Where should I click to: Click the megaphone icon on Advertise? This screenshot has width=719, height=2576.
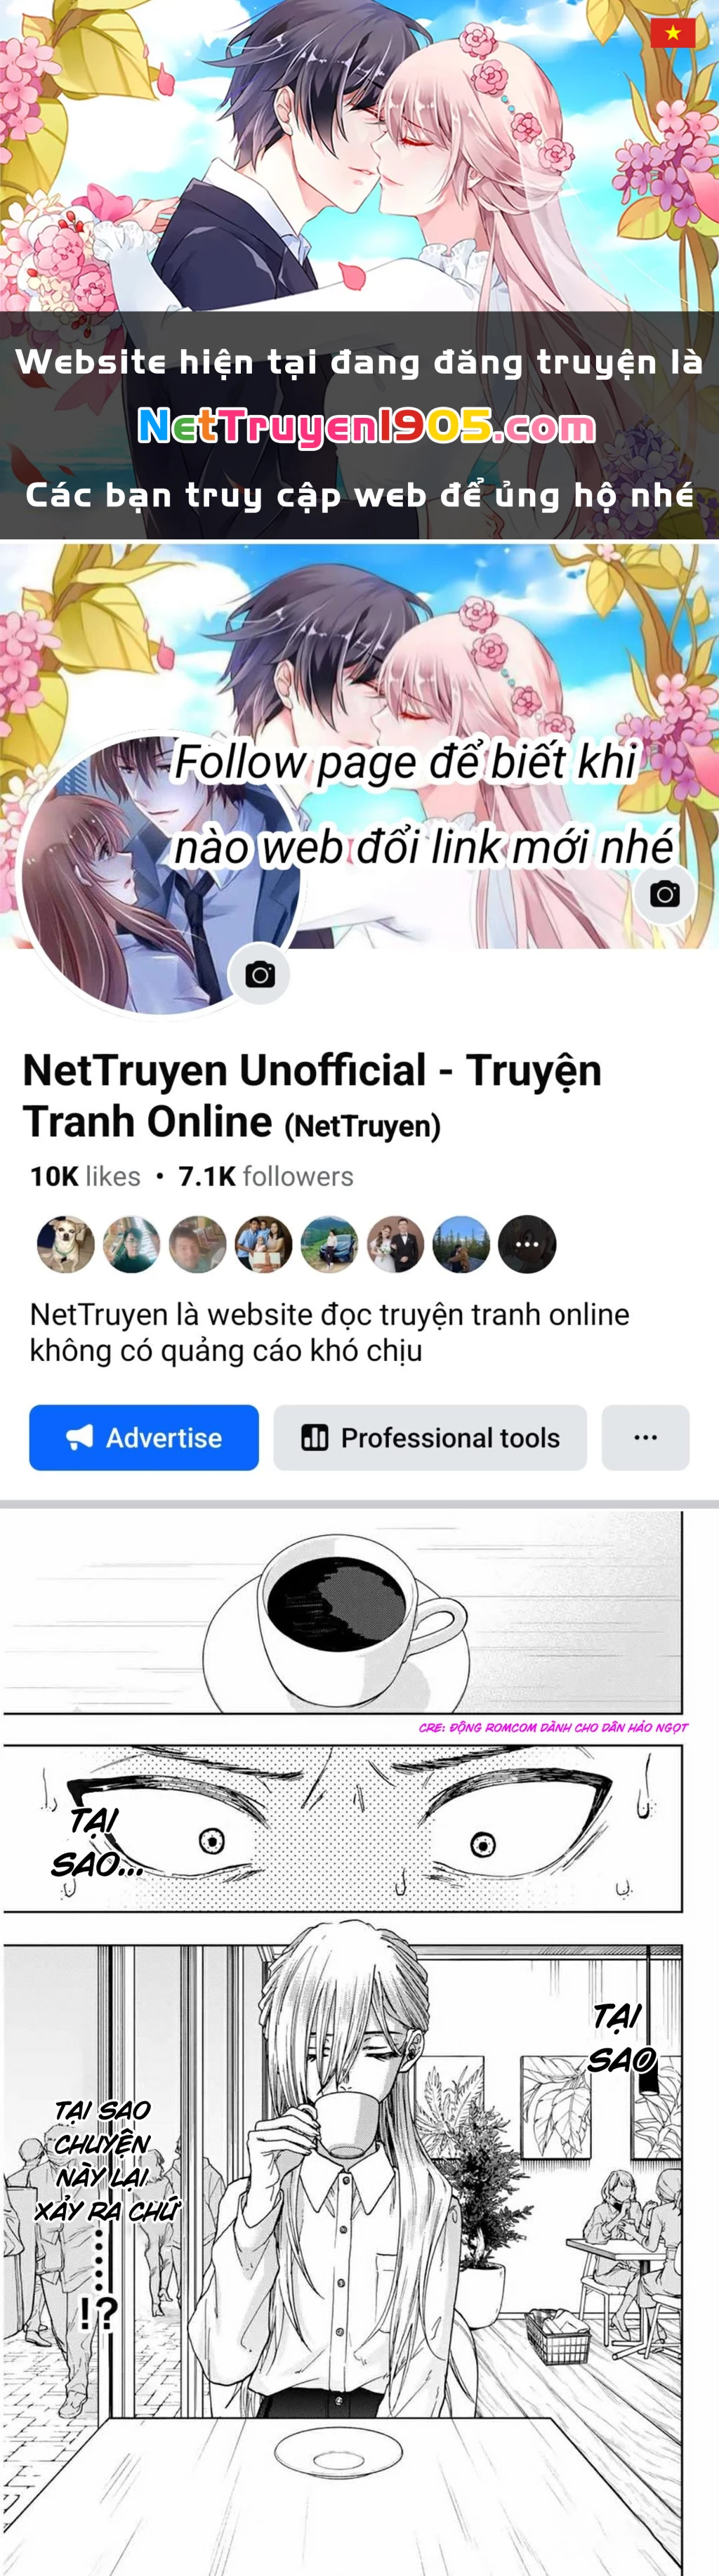[x=79, y=1438]
